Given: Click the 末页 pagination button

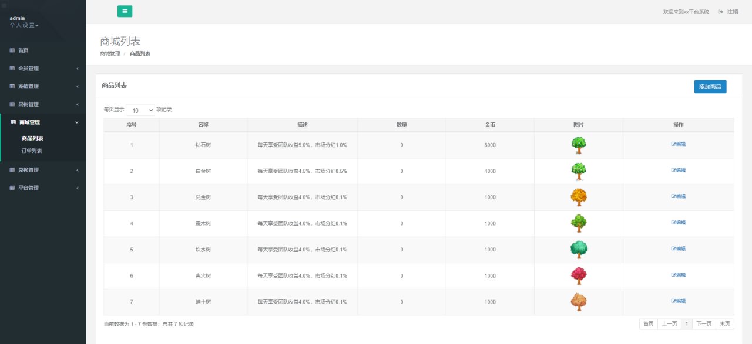Looking at the screenshot, I should [725, 324].
